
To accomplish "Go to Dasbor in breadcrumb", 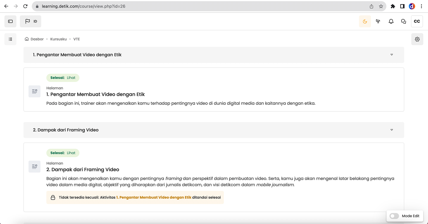I will point(37,39).
